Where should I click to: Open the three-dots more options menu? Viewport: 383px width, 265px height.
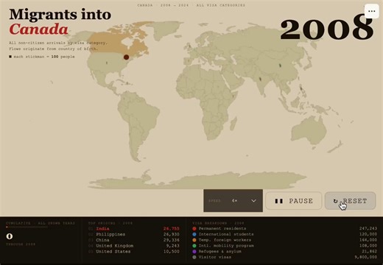371,11
